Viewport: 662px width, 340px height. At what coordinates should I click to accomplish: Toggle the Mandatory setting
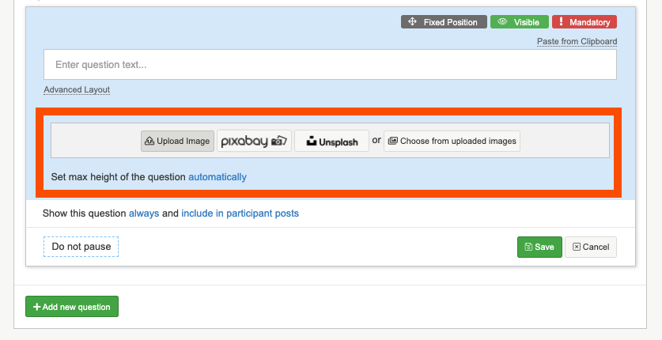pos(584,22)
